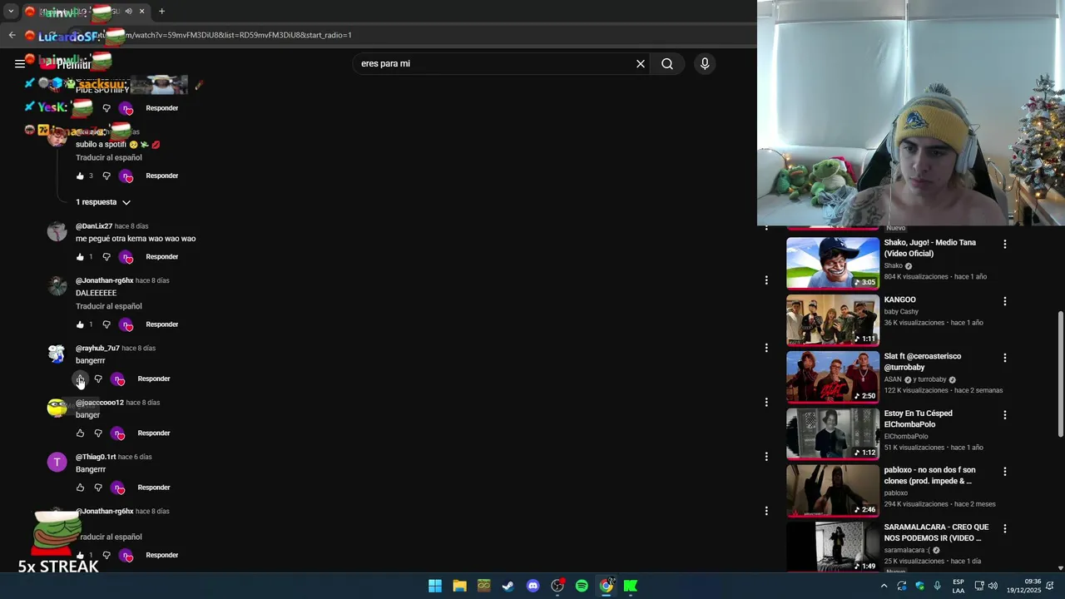
Task: Dislike the 'Bangerrr' comment by @Thiag0.1rt
Action: click(98, 488)
